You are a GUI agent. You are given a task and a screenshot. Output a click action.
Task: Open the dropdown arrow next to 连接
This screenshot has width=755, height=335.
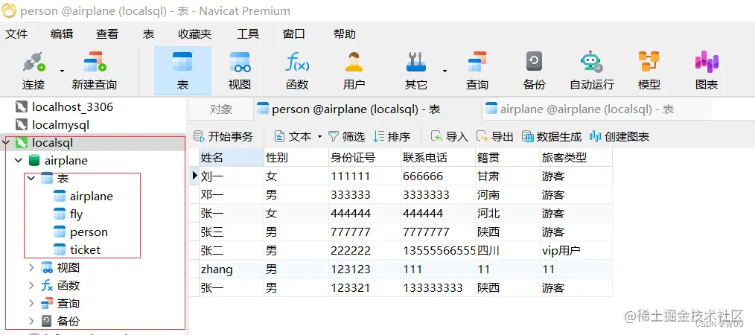(62, 71)
